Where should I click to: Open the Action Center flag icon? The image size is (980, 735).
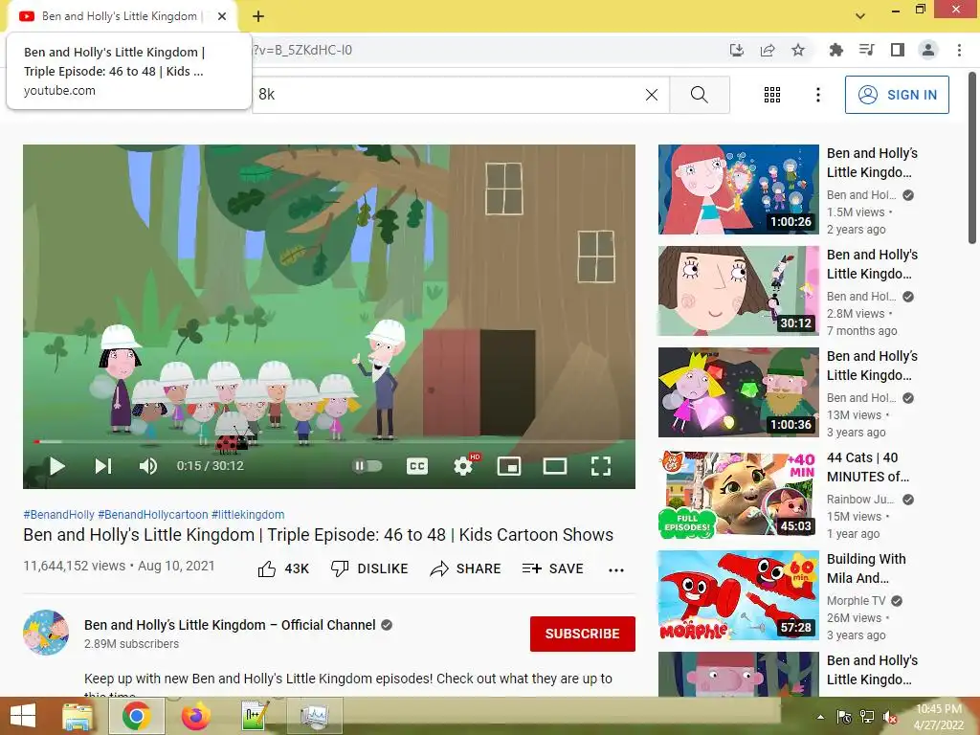844,717
